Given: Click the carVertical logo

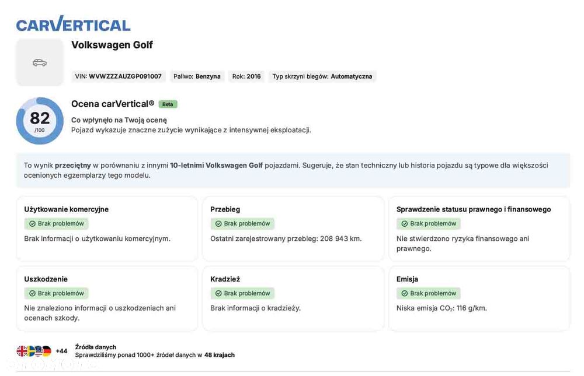Looking at the screenshot, I should point(74,24).
